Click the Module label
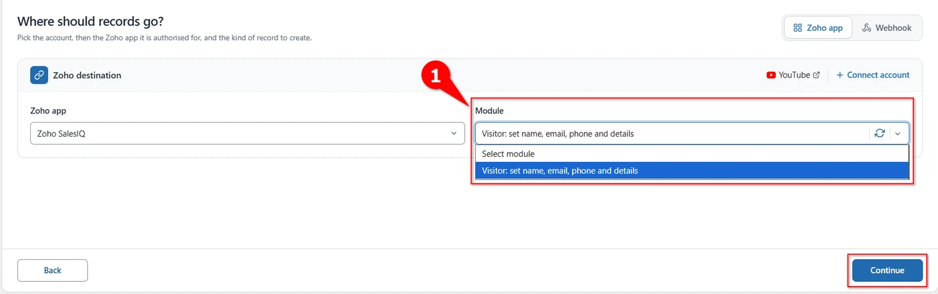The height and width of the screenshot is (294, 938). tap(489, 111)
